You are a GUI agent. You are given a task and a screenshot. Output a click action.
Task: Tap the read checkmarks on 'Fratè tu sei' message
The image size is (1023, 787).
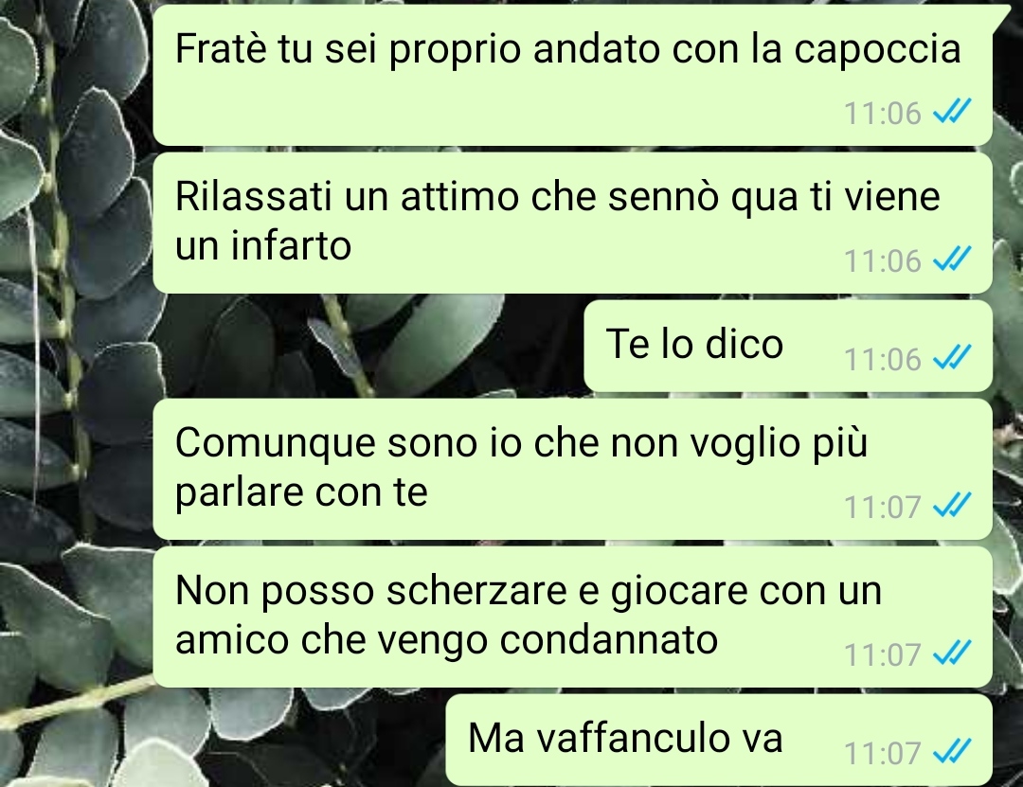click(x=953, y=112)
